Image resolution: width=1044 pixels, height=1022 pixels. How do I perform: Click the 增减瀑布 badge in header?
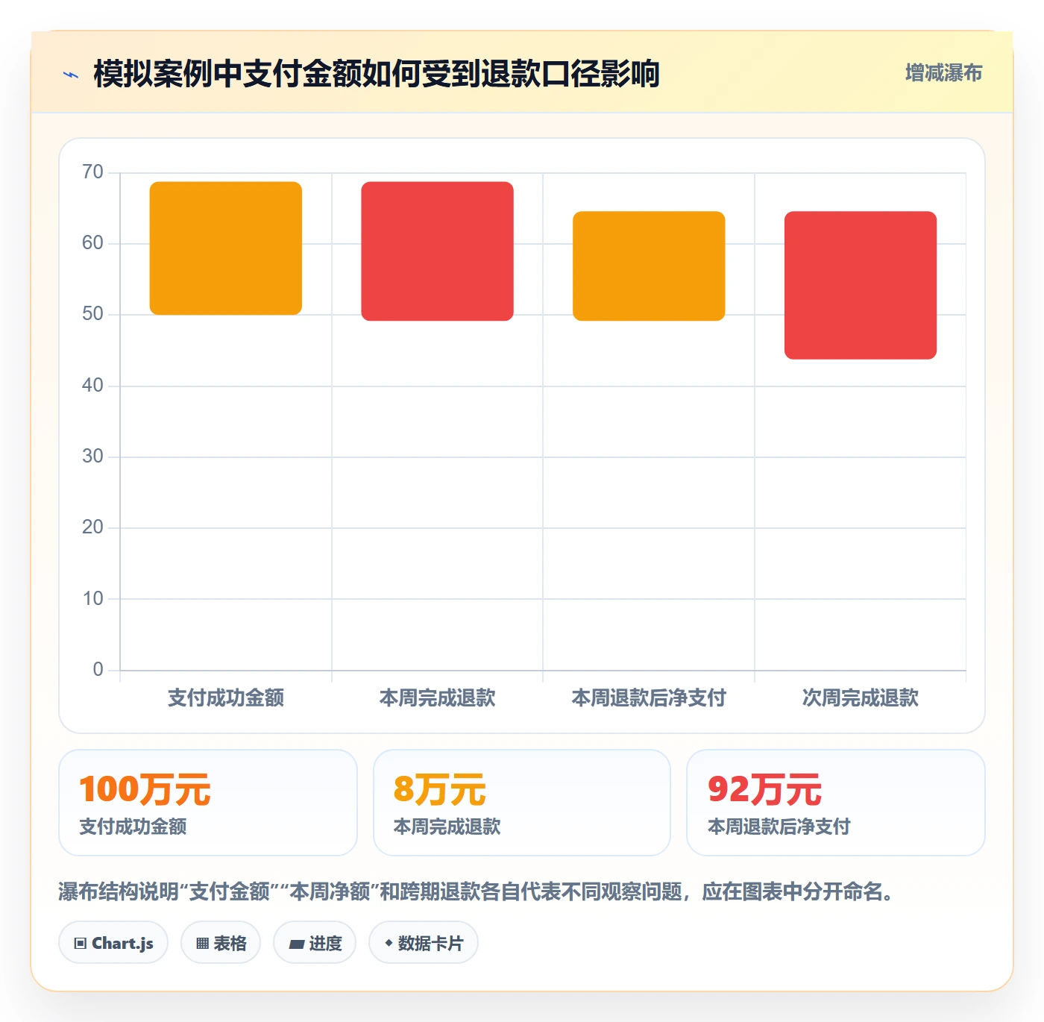click(x=943, y=73)
